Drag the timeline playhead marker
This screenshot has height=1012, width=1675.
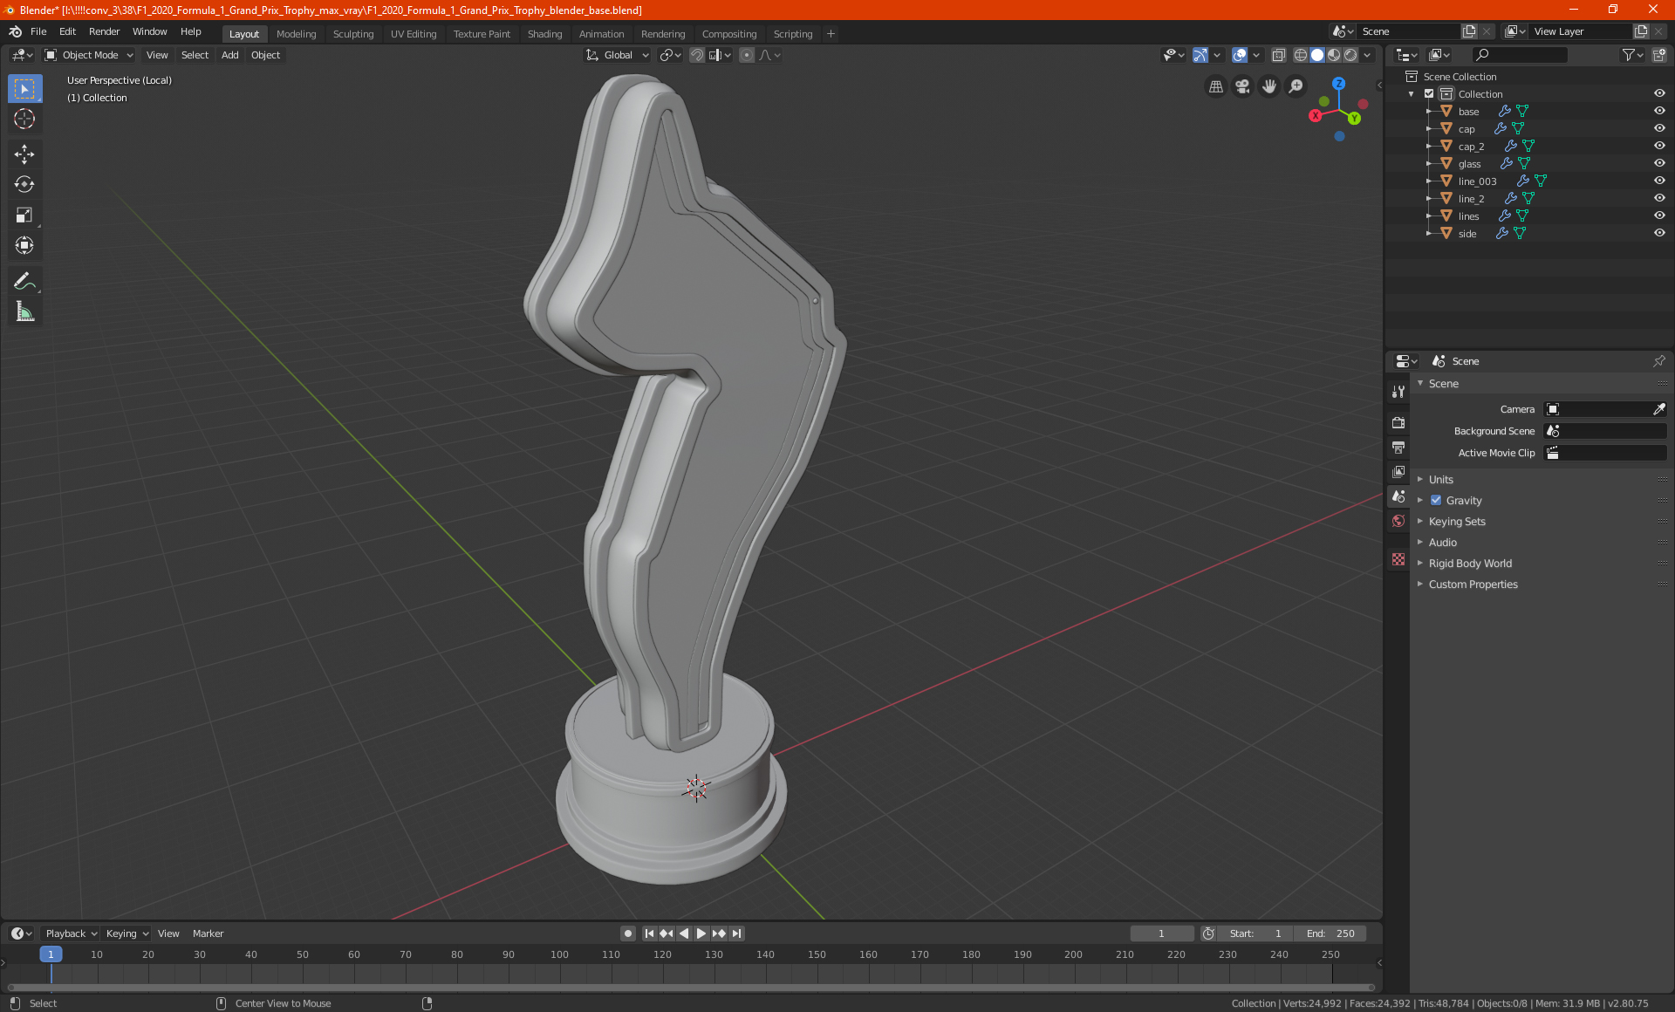point(51,954)
